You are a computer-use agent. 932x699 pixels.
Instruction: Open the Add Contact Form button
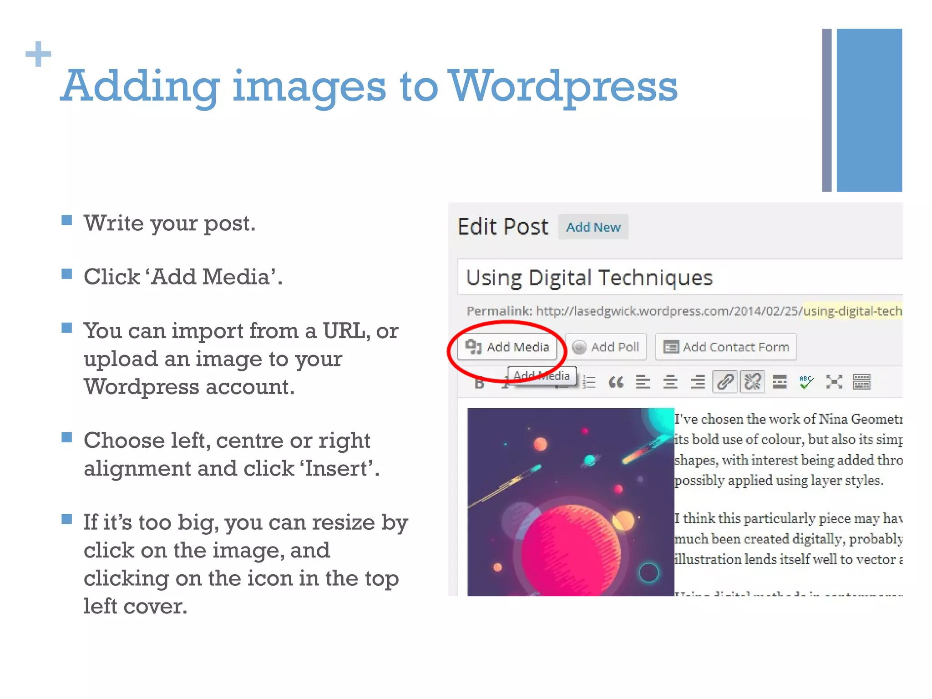coord(726,347)
